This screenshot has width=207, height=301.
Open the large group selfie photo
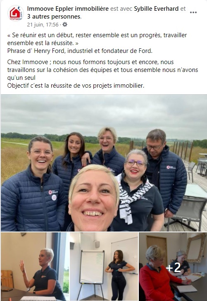(x=104, y=163)
